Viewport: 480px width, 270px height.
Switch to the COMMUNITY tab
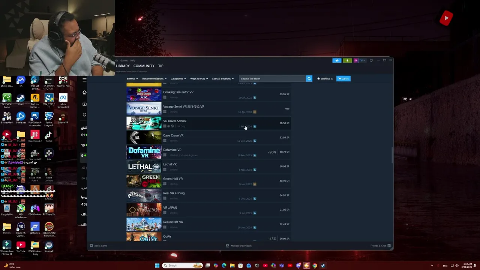144,66
